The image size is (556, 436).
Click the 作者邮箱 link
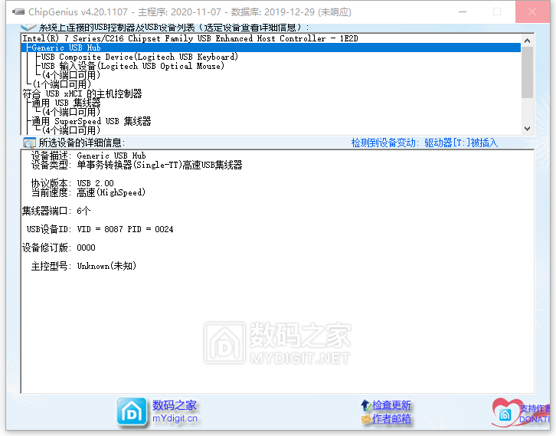point(391,419)
